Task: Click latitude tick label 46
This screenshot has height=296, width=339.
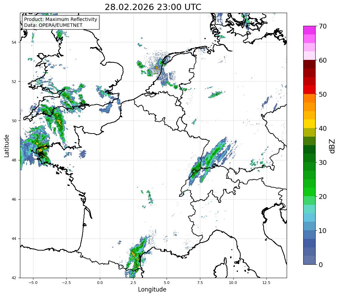Action: point(14,199)
